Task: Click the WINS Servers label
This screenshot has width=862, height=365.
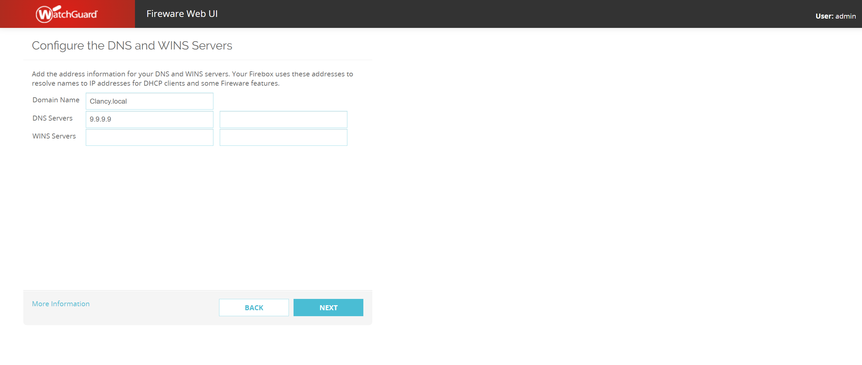Action: [54, 136]
